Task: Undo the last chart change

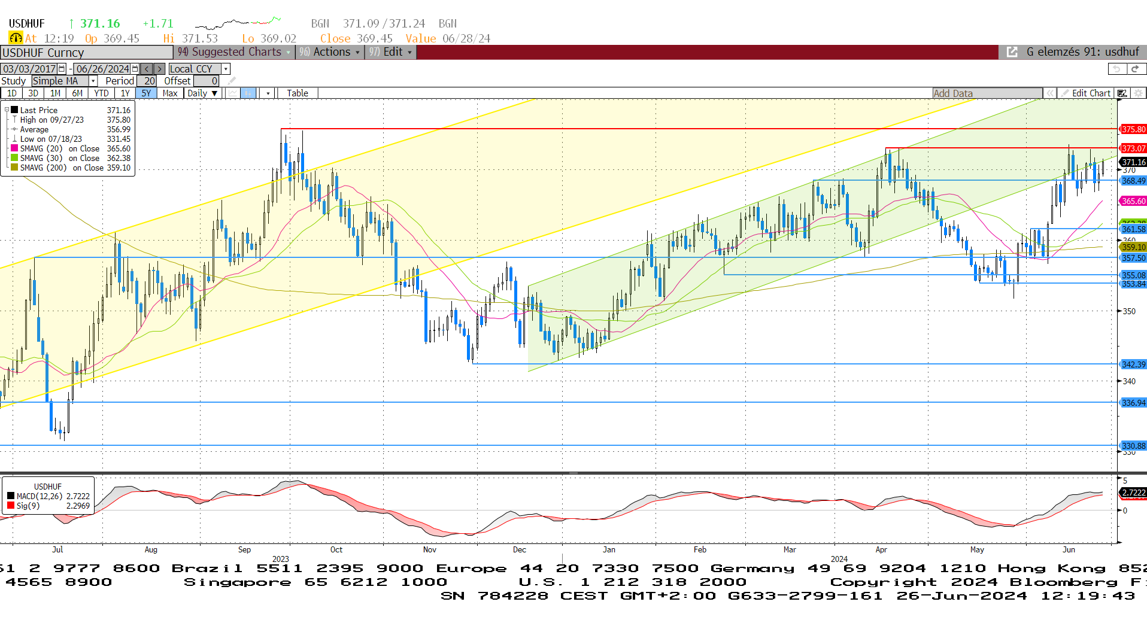Action: pos(1117,69)
